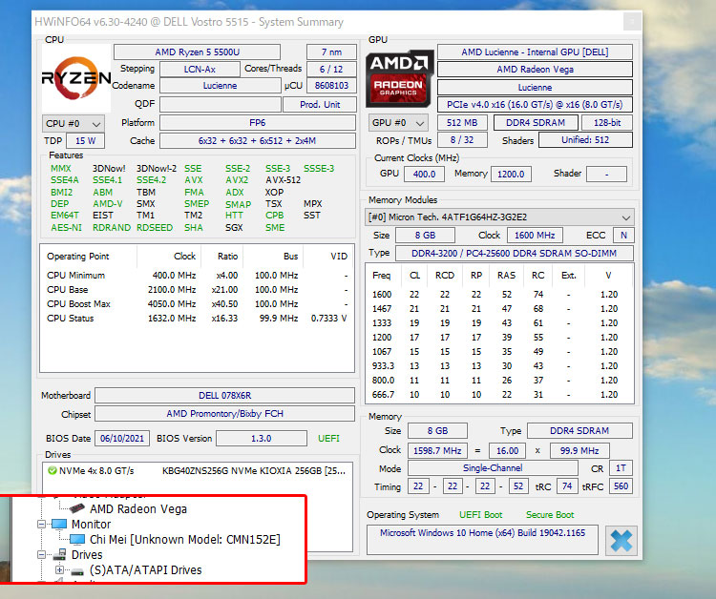
Task: Click the DDR4-3200 memory type field
Action: tap(515, 253)
